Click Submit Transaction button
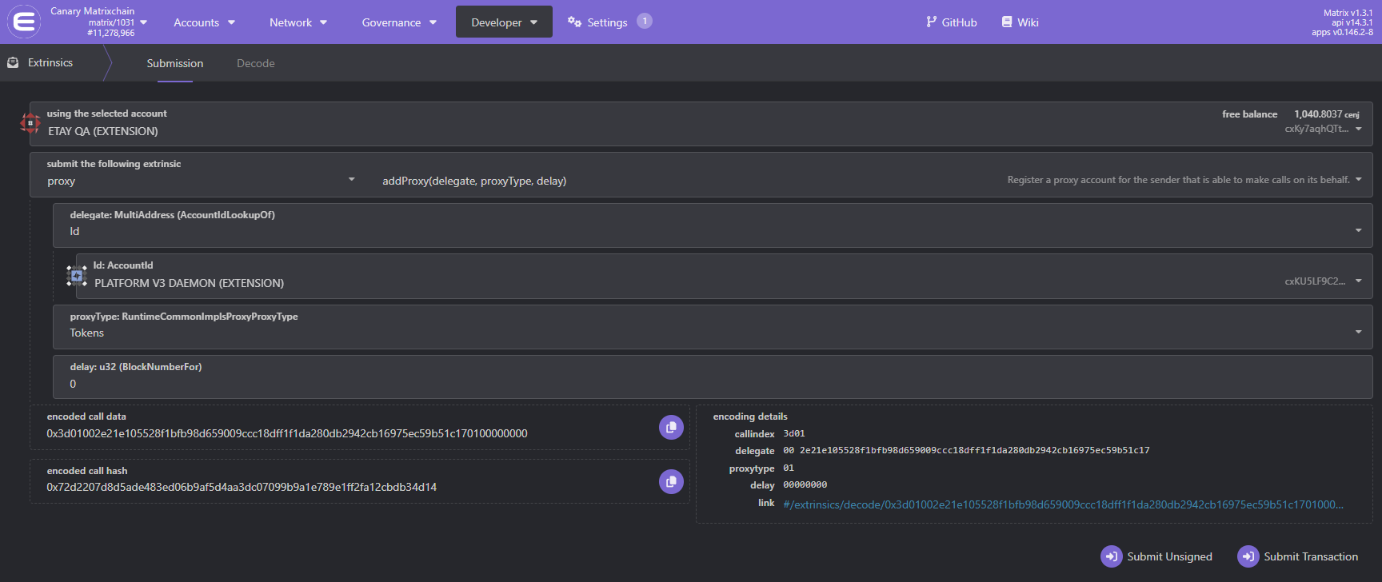The width and height of the screenshot is (1382, 582). coord(1298,556)
